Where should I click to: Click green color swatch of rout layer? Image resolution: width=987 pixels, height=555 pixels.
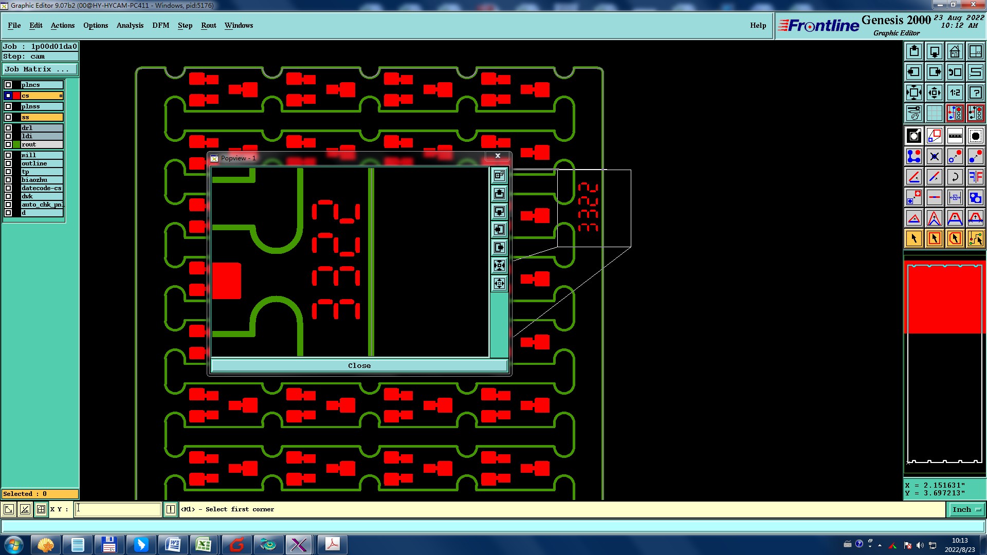[x=17, y=144]
